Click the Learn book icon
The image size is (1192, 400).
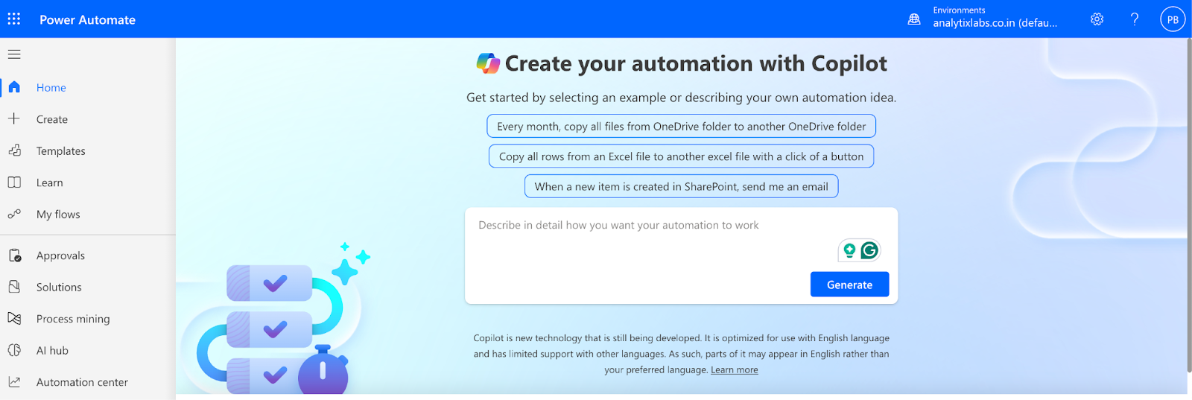(14, 182)
